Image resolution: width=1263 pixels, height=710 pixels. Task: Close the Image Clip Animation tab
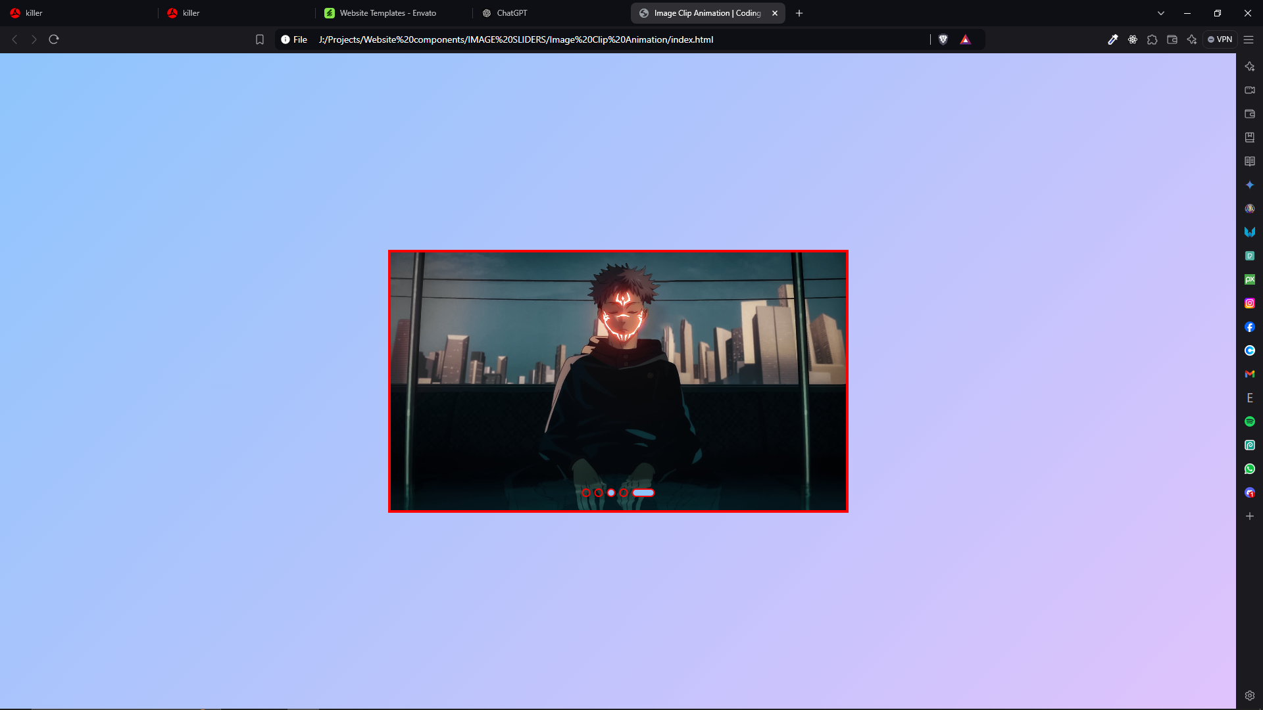tap(775, 13)
